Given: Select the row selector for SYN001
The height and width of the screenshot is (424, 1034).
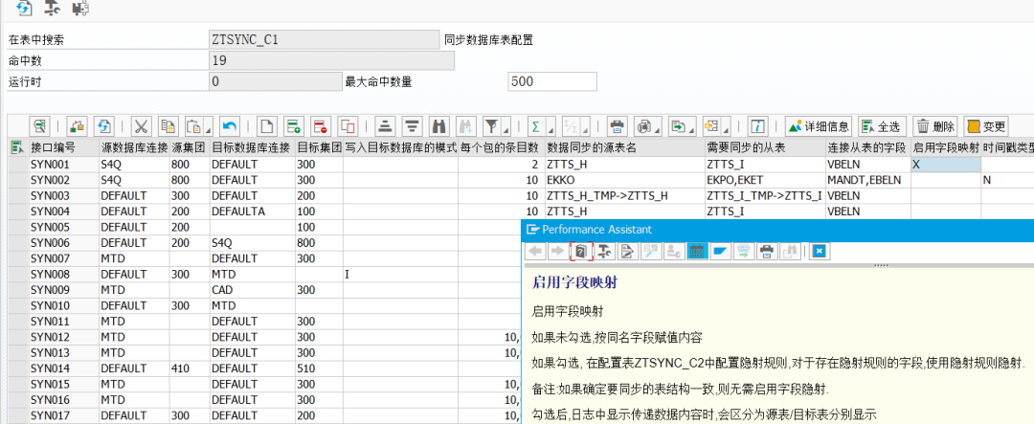Looking at the screenshot, I should pos(19,165).
